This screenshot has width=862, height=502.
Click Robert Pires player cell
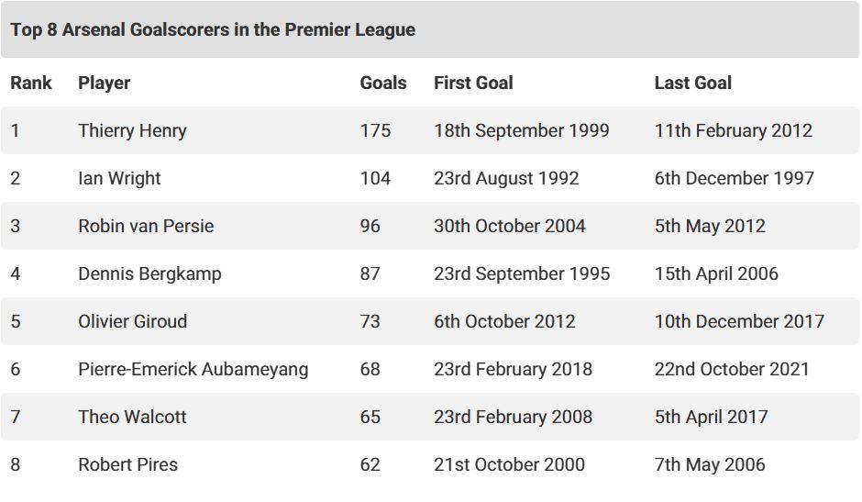pyautogui.click(x=127, y=464)
